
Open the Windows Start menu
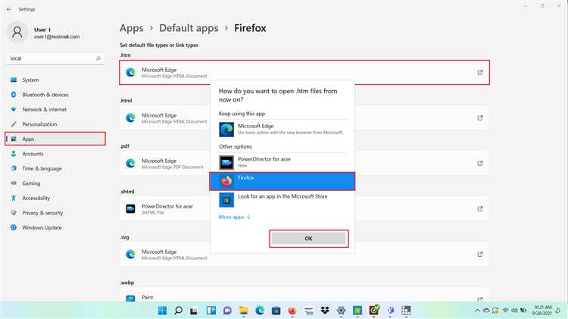click(162, 311)
